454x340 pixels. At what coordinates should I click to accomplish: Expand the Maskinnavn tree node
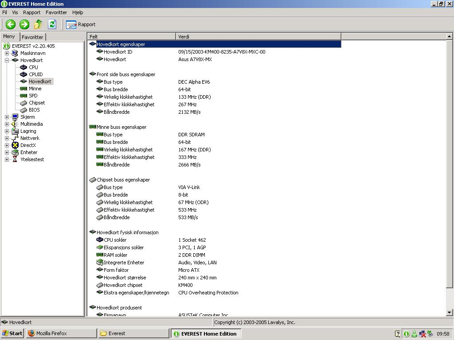pos(7,53)
